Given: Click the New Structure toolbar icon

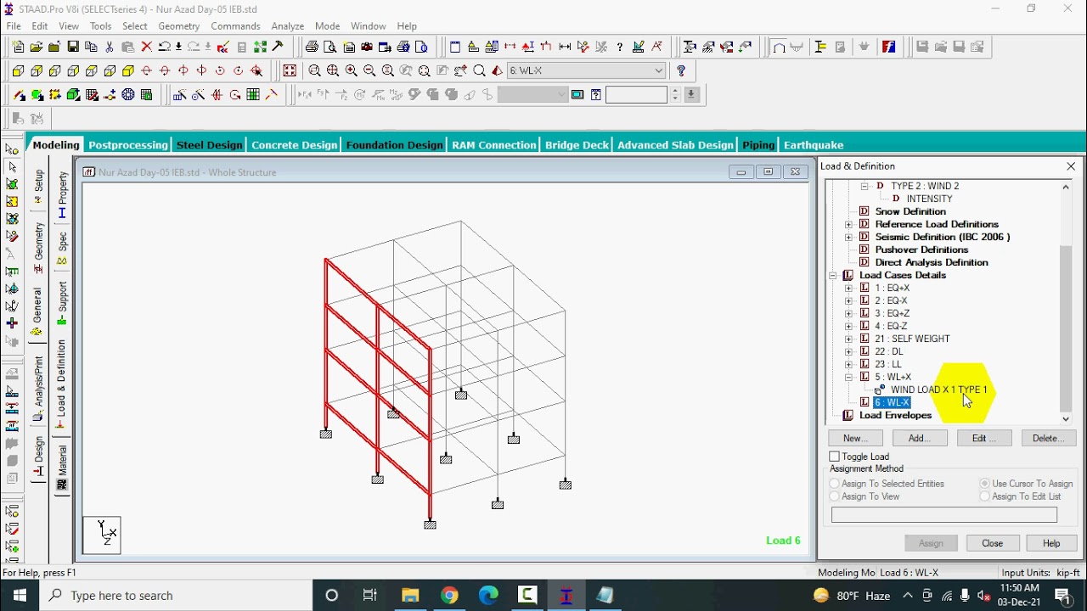Looking at the screenshot, I should click(x=19, y=48).
